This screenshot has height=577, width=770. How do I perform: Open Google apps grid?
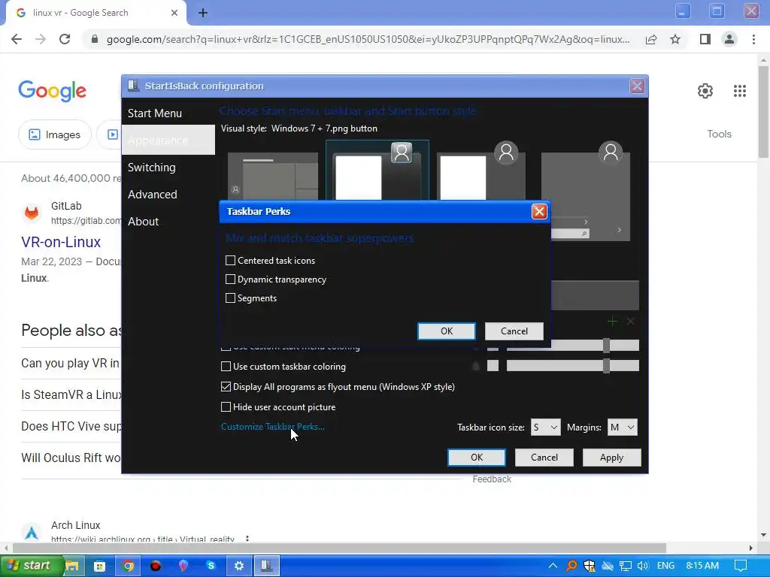tap(740, 91)
